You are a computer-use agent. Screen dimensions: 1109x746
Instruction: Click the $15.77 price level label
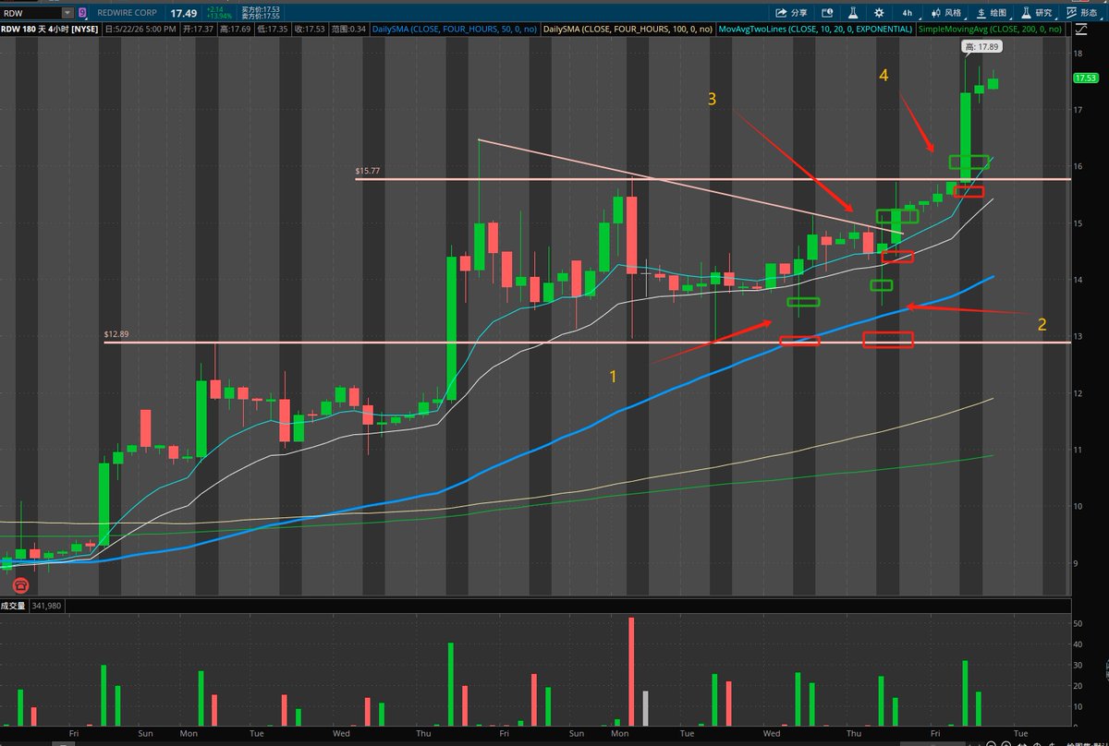tap(367, 171)
